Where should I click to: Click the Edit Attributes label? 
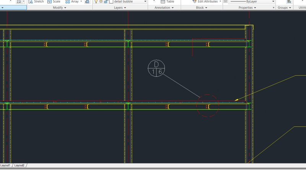208,2
